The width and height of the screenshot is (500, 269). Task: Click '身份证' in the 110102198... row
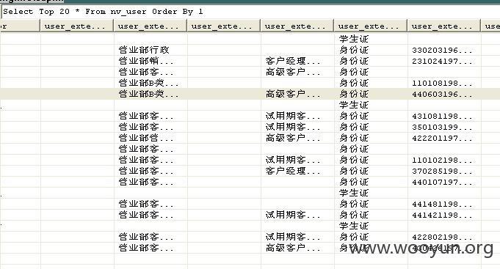coord(354,160)
